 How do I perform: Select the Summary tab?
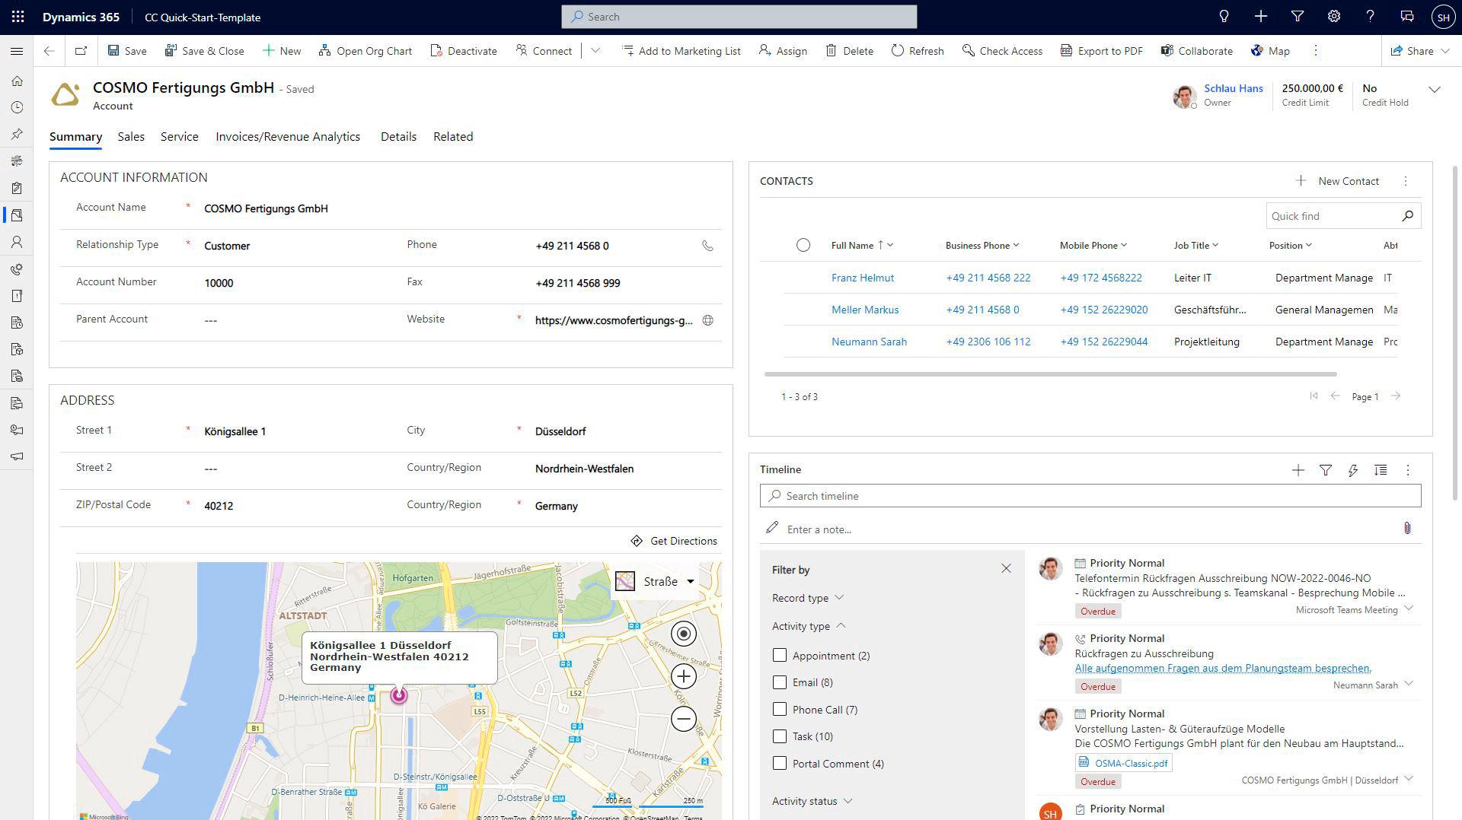coord(75,137)
